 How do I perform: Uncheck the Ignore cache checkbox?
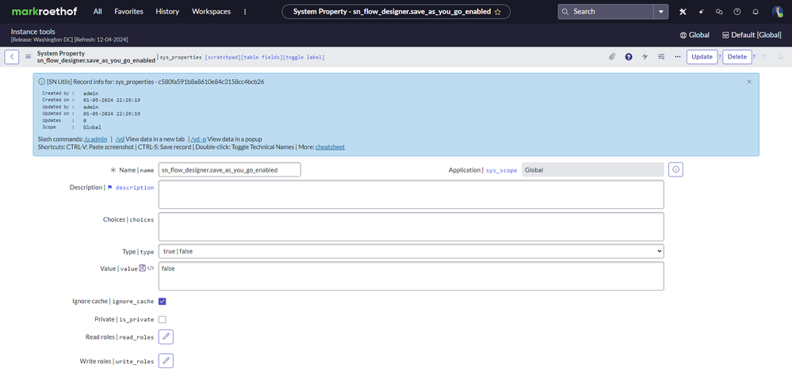[x=163, y=302]
